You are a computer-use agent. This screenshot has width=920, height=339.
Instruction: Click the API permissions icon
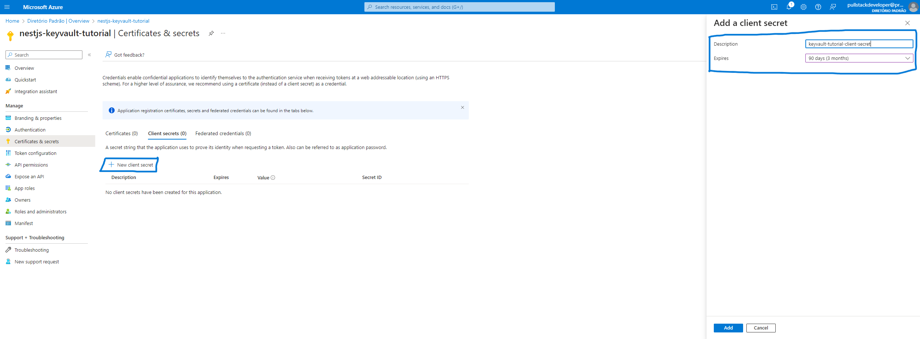[8, 165]
